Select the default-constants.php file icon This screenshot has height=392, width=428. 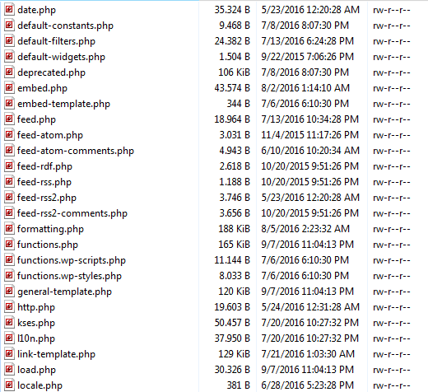[x=9, y=26]
